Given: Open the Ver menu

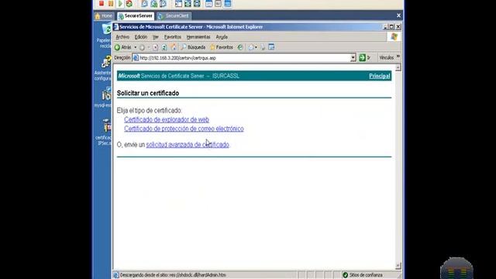Looking at the screenshot, I should [x=155, y=37].
